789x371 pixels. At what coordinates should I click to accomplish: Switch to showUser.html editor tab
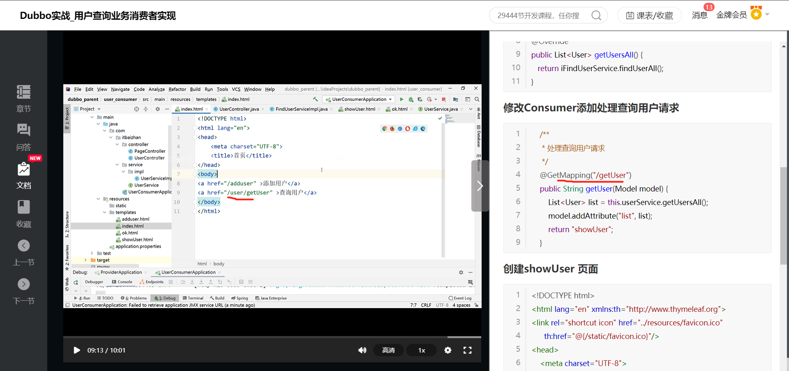pos(360,109)
